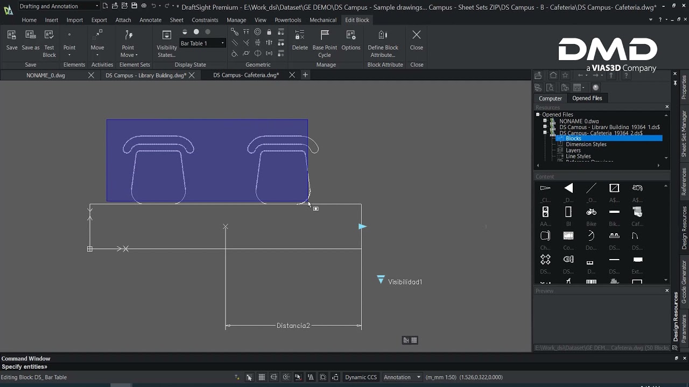The image size is (689, 387).
Task: Open the Properties side panel tab
Action: pyautogui.click(x=684, y=87)
